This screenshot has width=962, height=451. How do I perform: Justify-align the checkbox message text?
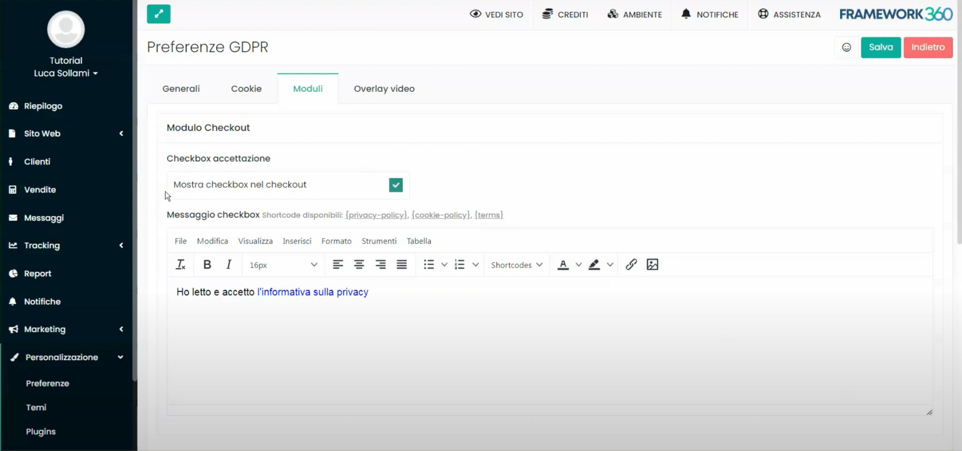tap(401, 265)
